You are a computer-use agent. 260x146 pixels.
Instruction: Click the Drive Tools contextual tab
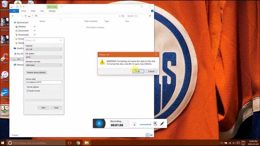[x=52, y=7]
